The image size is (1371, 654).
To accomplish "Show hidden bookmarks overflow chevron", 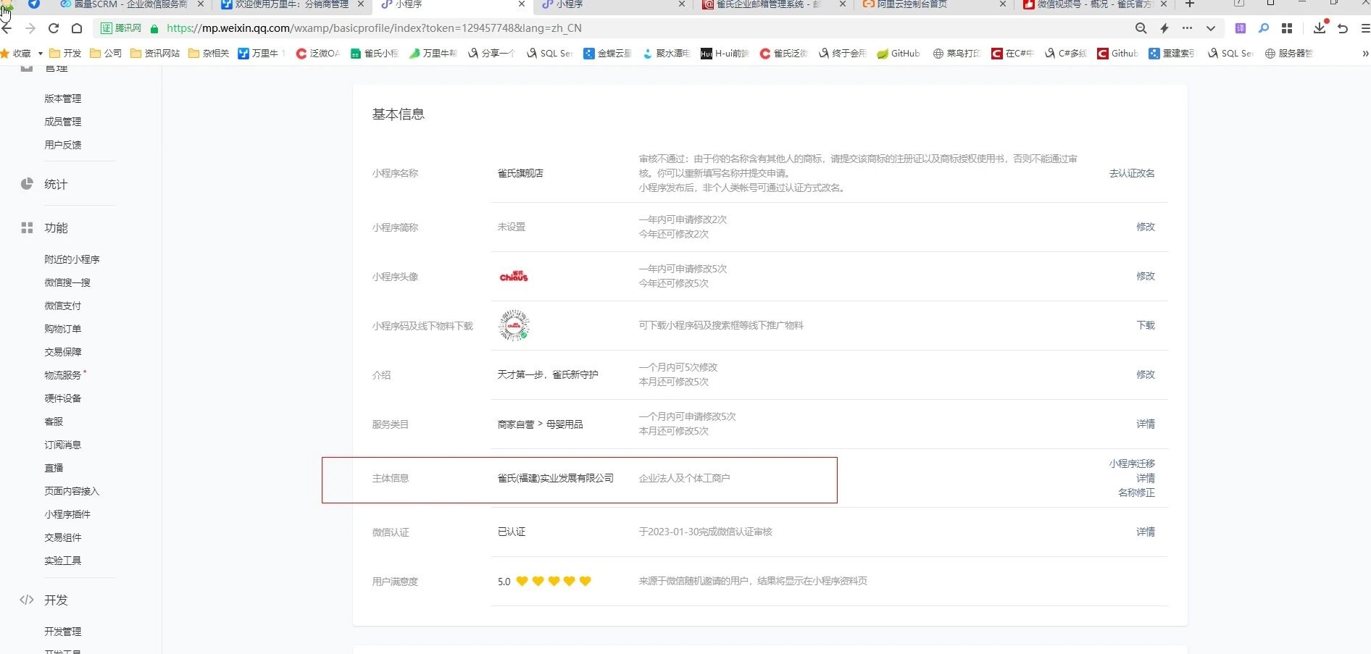I will (1364, 53).
